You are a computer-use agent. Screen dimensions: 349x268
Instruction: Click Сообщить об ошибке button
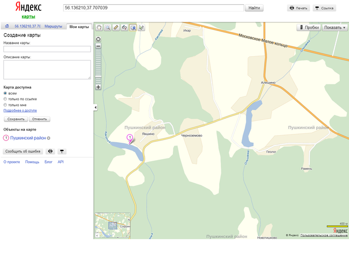(23, 151)
